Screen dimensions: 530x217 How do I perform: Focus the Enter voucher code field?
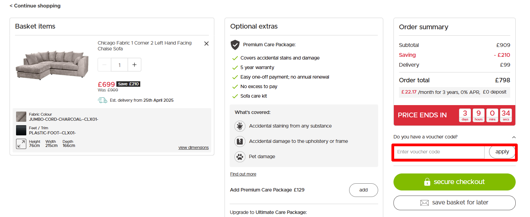coord(439,152)
